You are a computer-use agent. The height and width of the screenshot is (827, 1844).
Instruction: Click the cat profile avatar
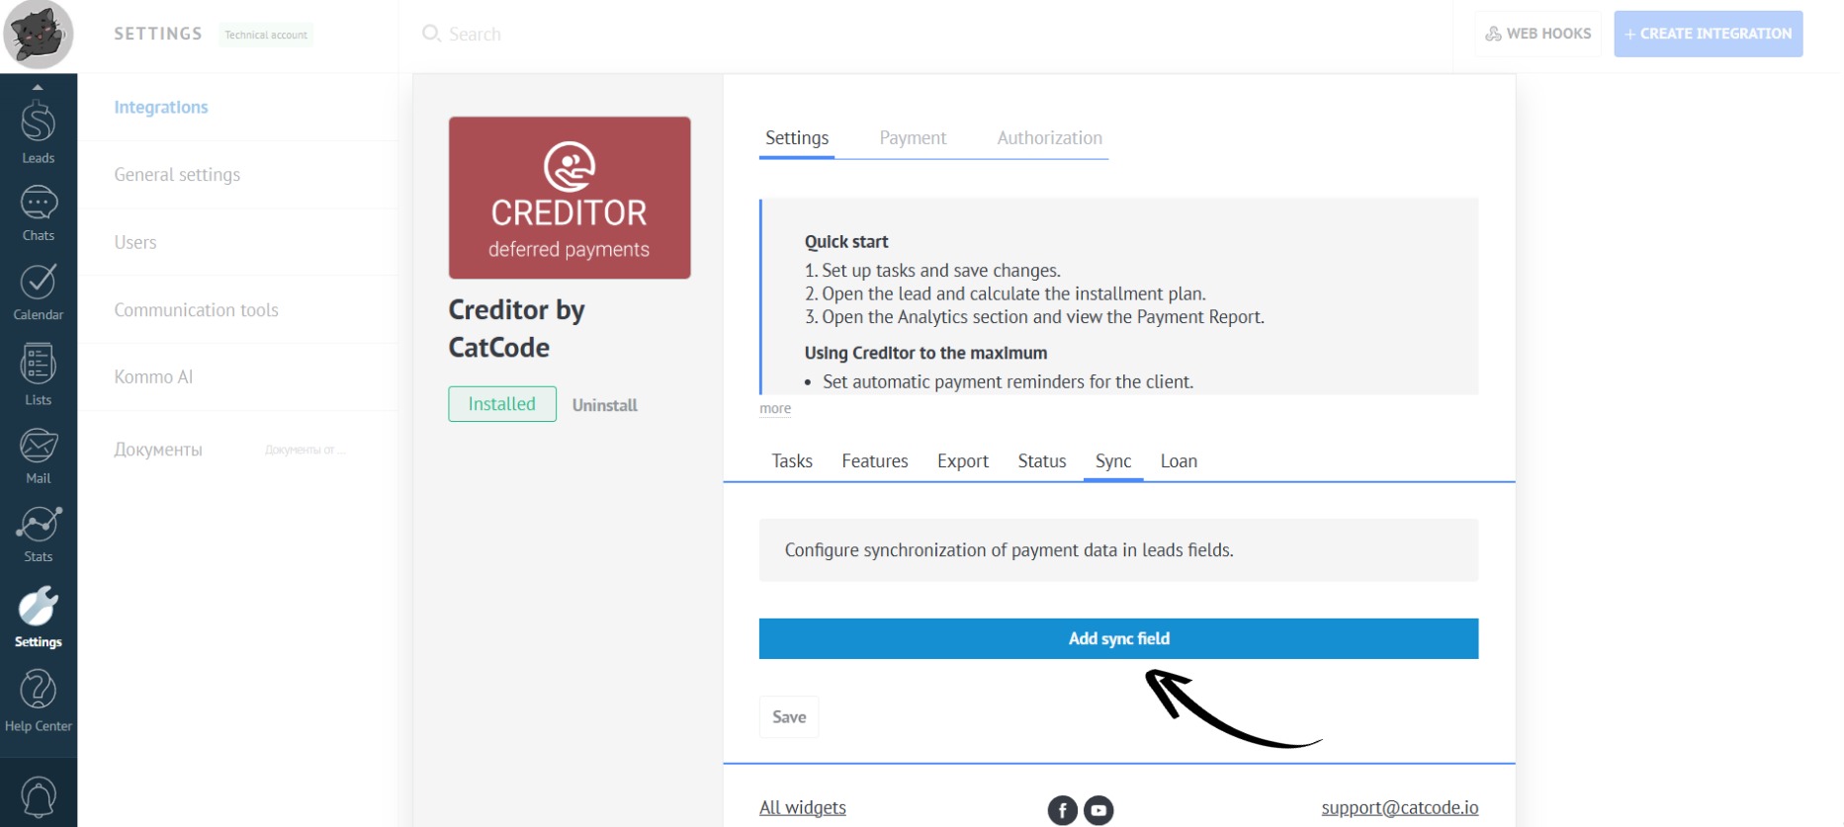point(38,35)
